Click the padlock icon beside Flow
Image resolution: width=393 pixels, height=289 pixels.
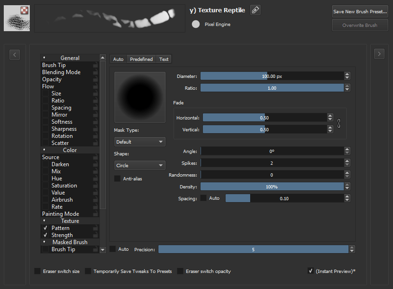click(x=96, y=86)
